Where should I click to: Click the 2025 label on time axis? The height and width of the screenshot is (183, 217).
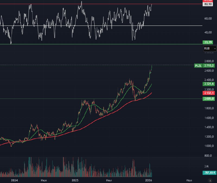(x=75, y=180)
